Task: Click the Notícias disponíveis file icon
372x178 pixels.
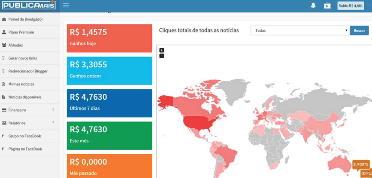Action: point(3,97)
